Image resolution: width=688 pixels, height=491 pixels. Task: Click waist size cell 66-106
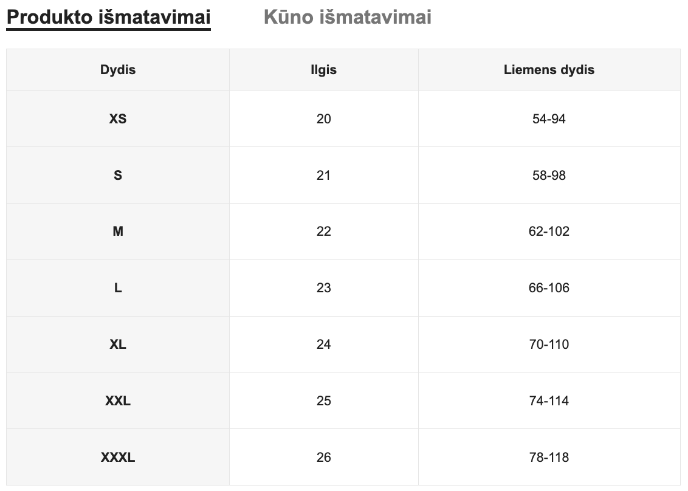point(549,288)
